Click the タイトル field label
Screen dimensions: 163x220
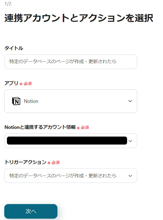[14, 48]
